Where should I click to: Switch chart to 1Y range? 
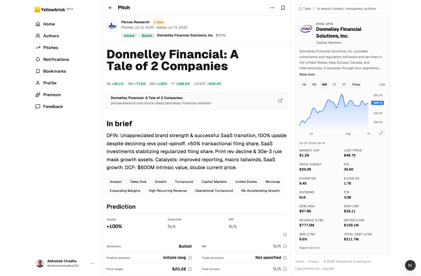pos(334,84)
